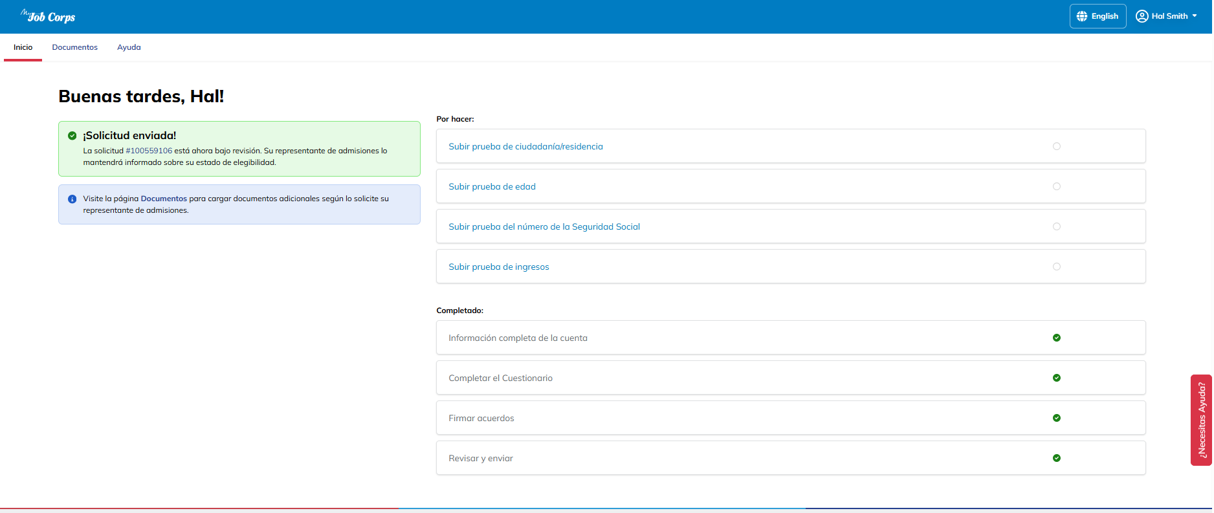Click green checkmark beside Revisar y enviar

pyautogui.click(x=1056, y=458)
